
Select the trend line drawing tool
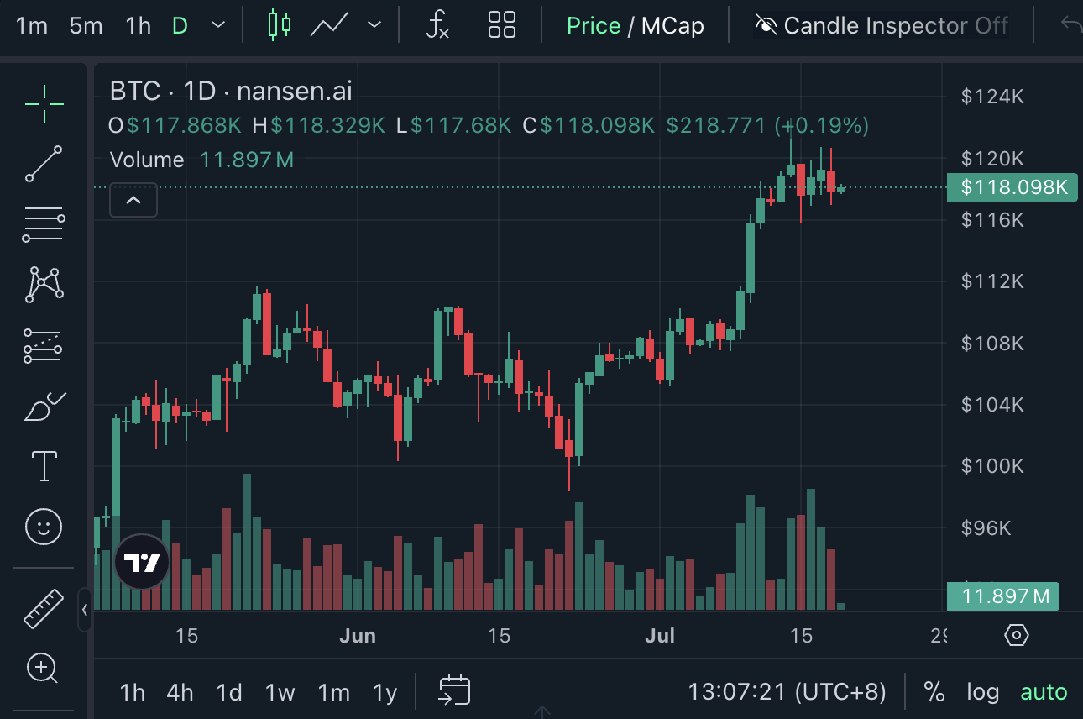(42, 164)
